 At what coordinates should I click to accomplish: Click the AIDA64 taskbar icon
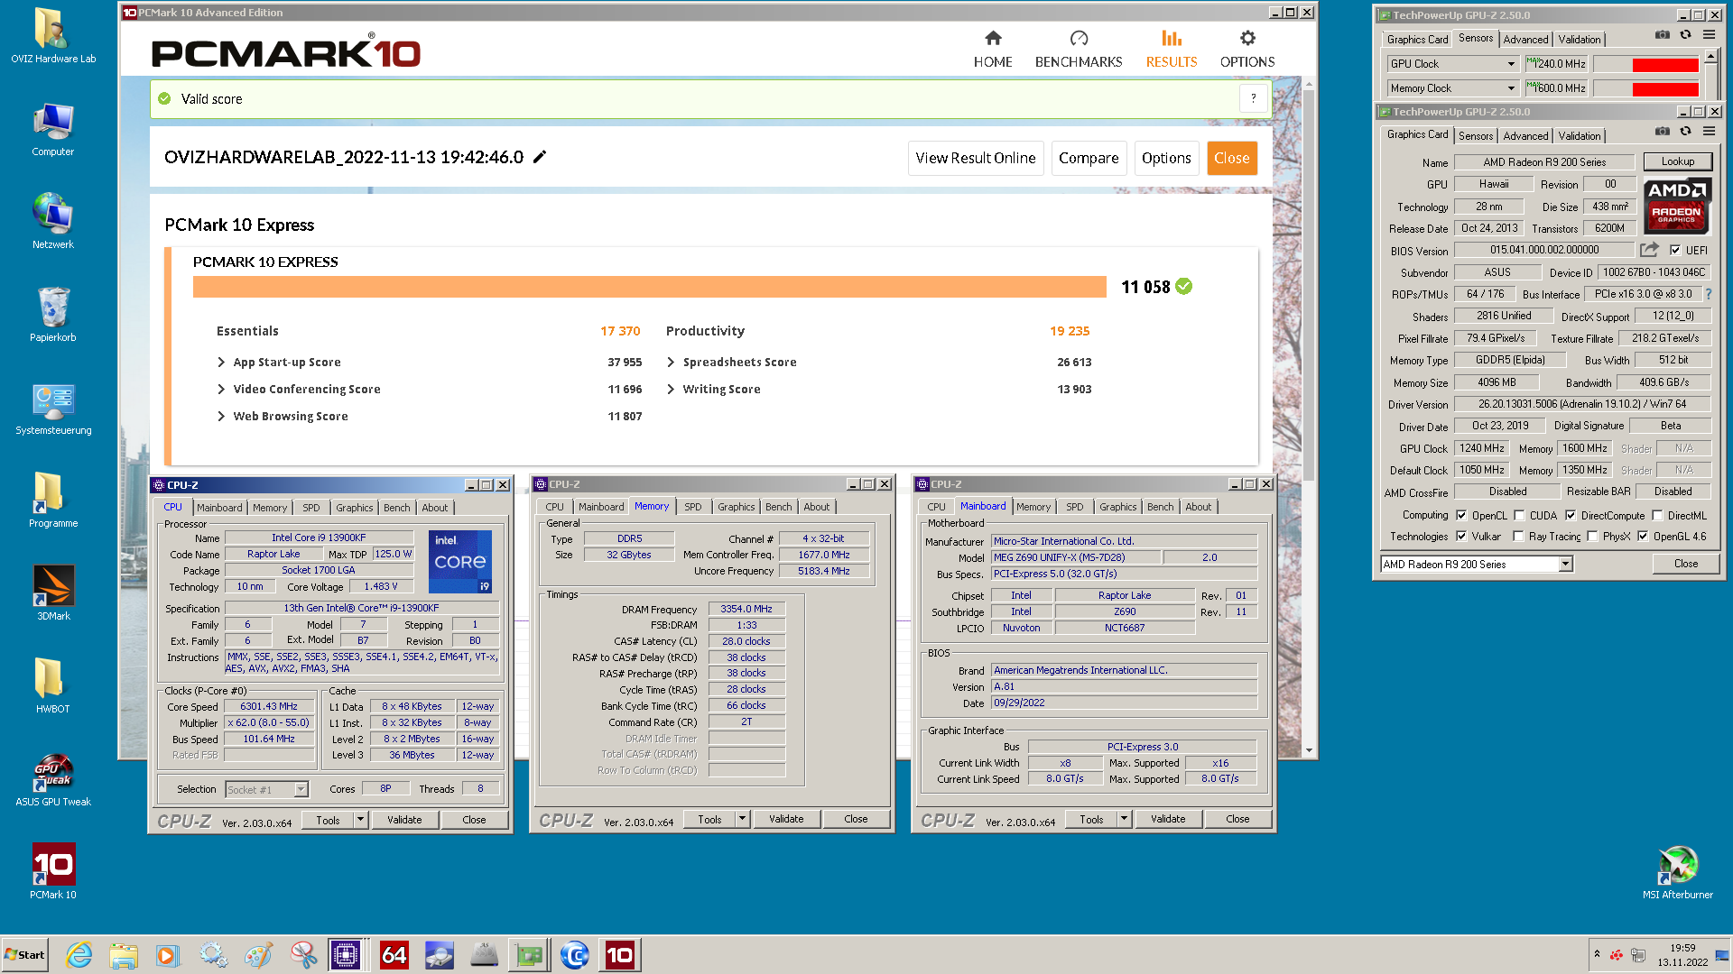[394, 955]
